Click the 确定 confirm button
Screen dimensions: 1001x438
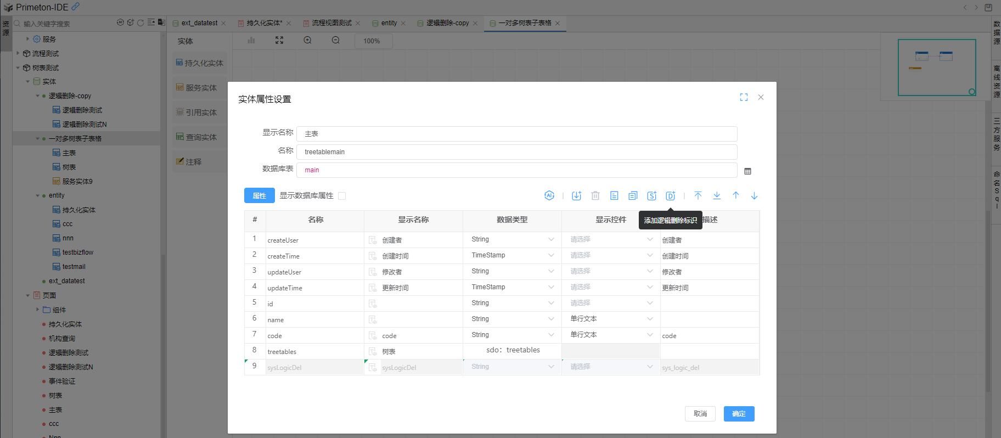click(739, 414)
